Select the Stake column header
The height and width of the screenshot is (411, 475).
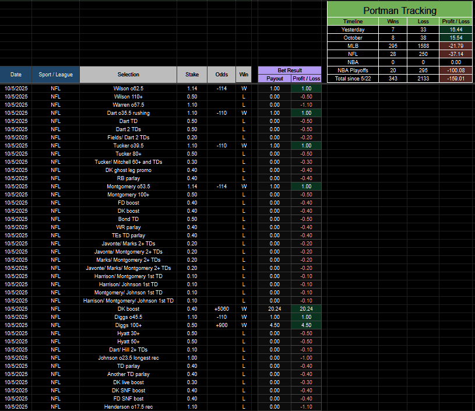pos(192,75)
